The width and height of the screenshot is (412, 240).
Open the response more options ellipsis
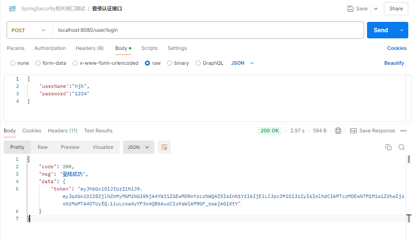pyautogui.click(x=403, y=131)
